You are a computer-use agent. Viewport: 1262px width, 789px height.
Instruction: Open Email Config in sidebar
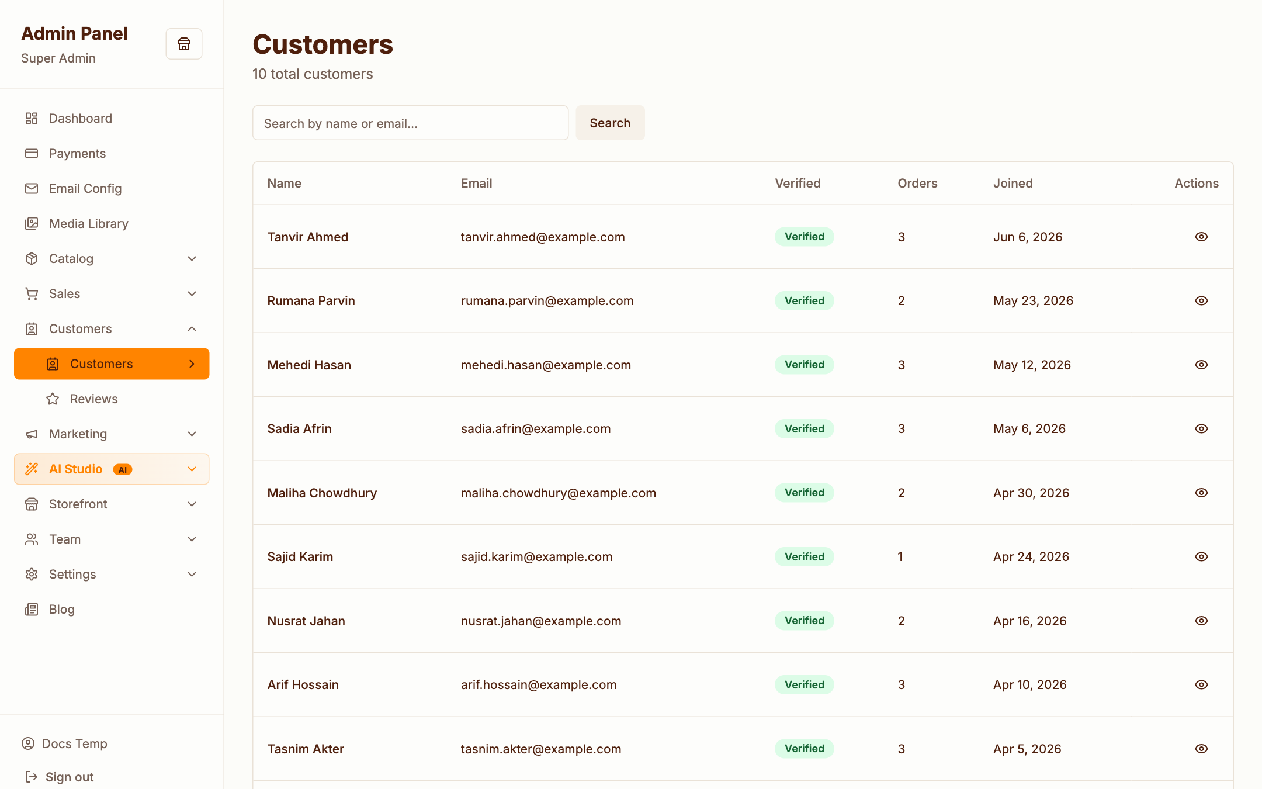click(x=112, y=189)
